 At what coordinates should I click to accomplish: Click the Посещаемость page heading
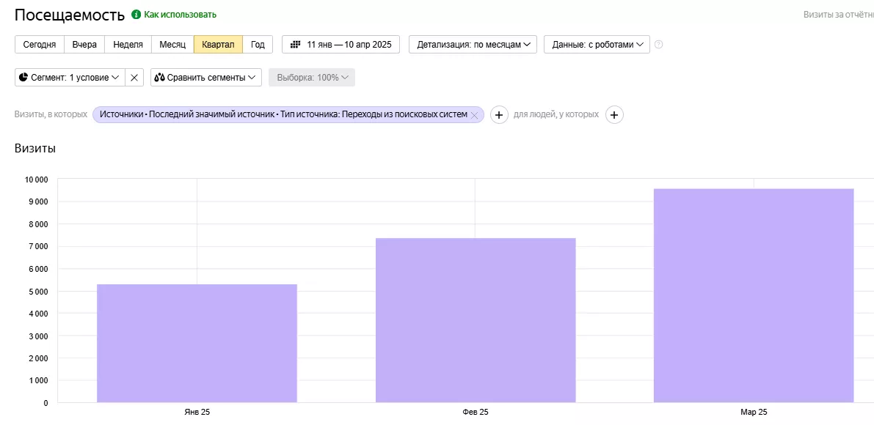coord(70,15)
